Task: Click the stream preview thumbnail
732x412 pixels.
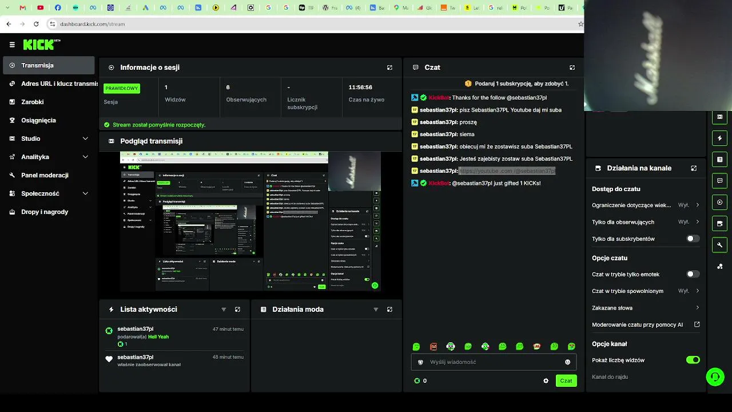Action: click(x=250, y=221)
